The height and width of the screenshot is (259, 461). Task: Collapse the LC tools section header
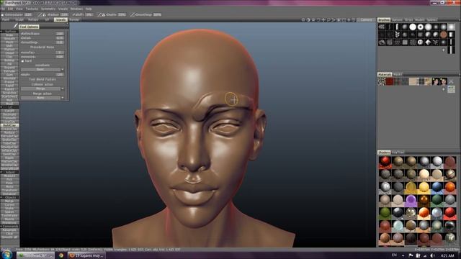[9, 107]
